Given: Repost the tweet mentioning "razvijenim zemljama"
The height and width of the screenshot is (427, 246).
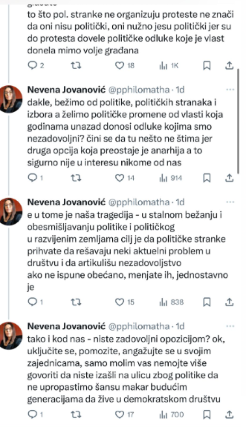Looking at the screenshot, I should click(x=76, y=302).
